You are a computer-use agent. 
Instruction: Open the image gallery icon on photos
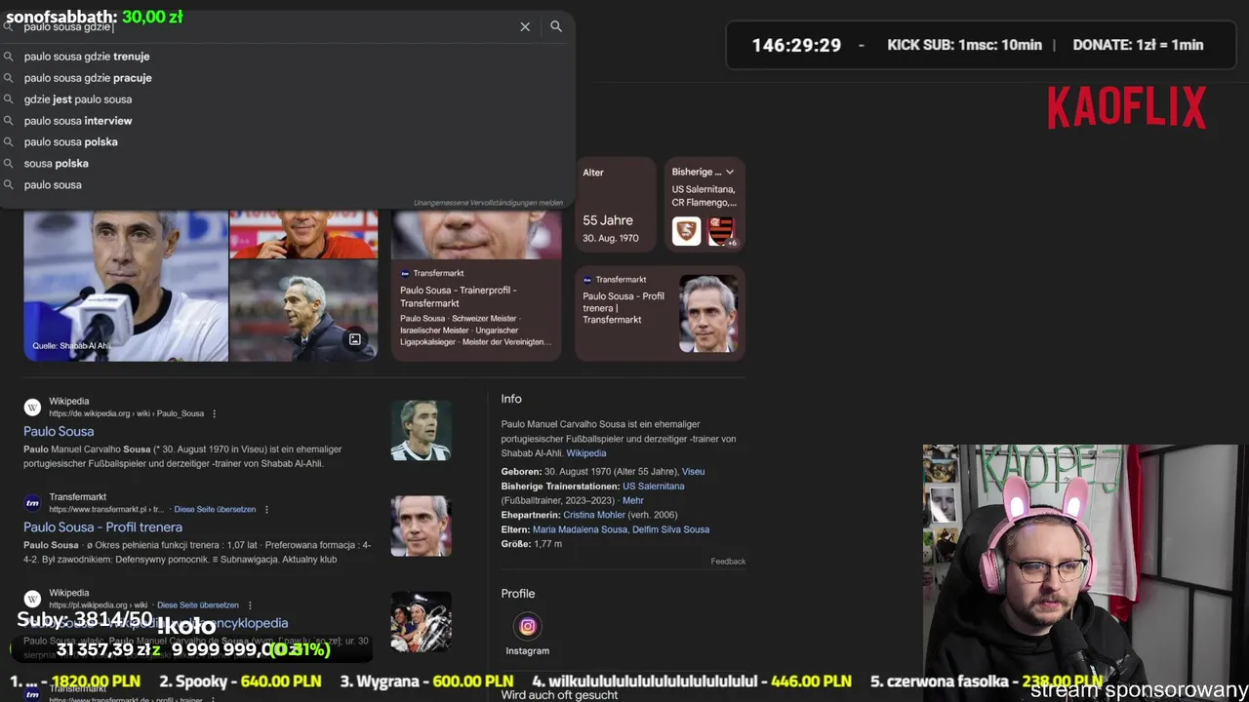[x=355, y=339]
